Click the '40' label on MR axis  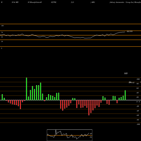click(138, 93)
